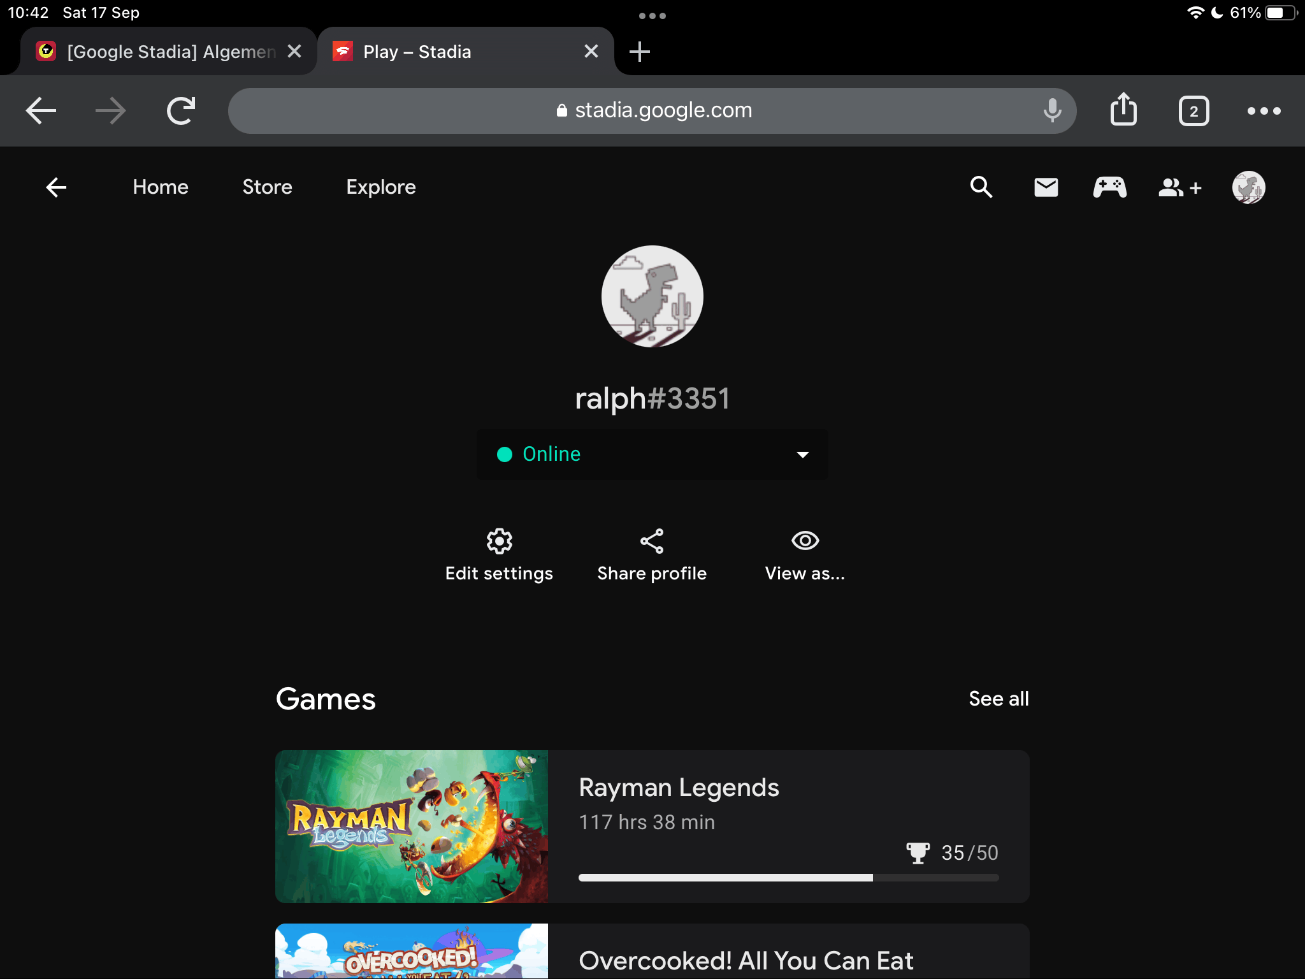The image size is (1305, 979).
Task: Click the controller gamepad icon
Action: click(1109, 187)
